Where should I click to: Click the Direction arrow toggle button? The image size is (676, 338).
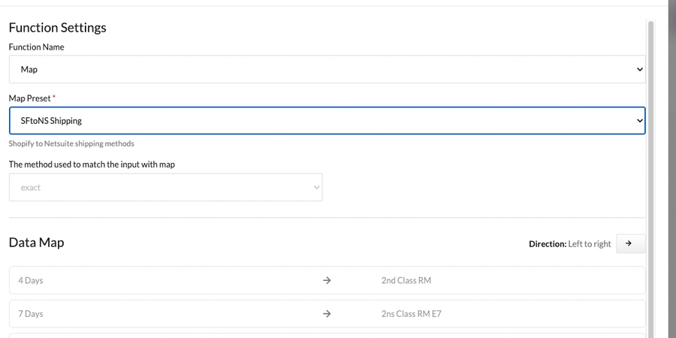(630, 243)
